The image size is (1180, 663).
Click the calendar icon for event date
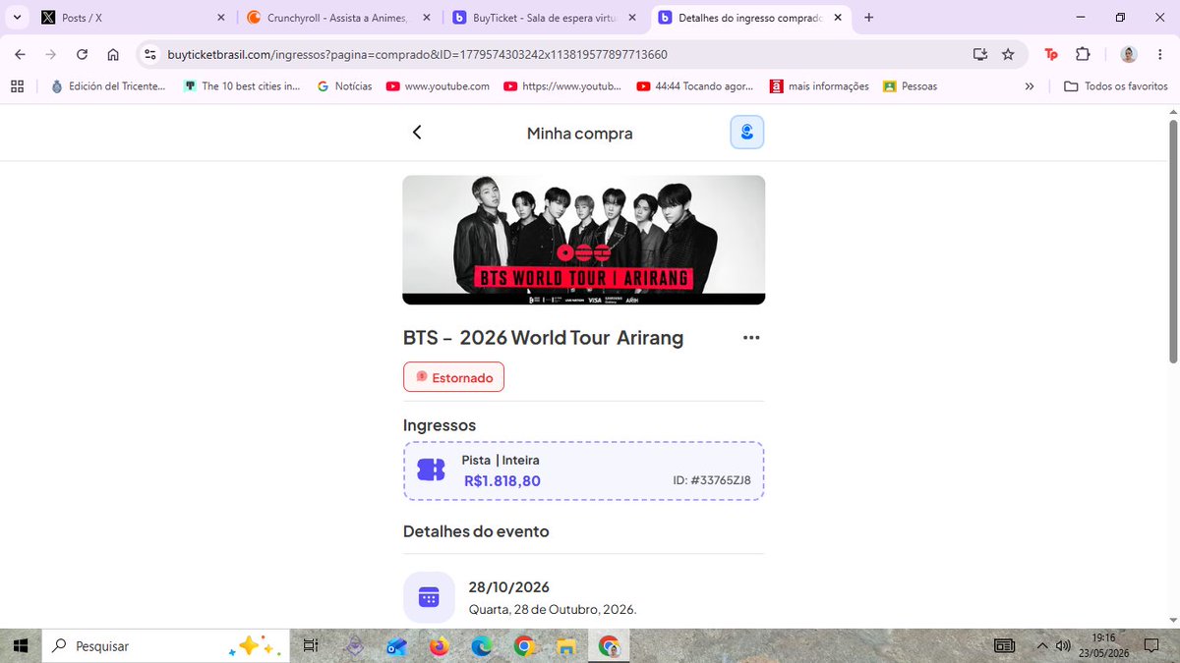click(429, 597)
